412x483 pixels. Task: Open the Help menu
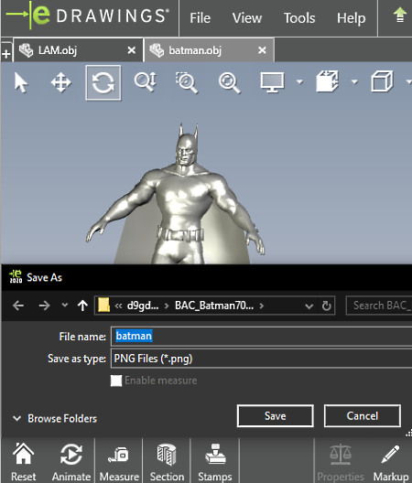(x=351, y=18)
